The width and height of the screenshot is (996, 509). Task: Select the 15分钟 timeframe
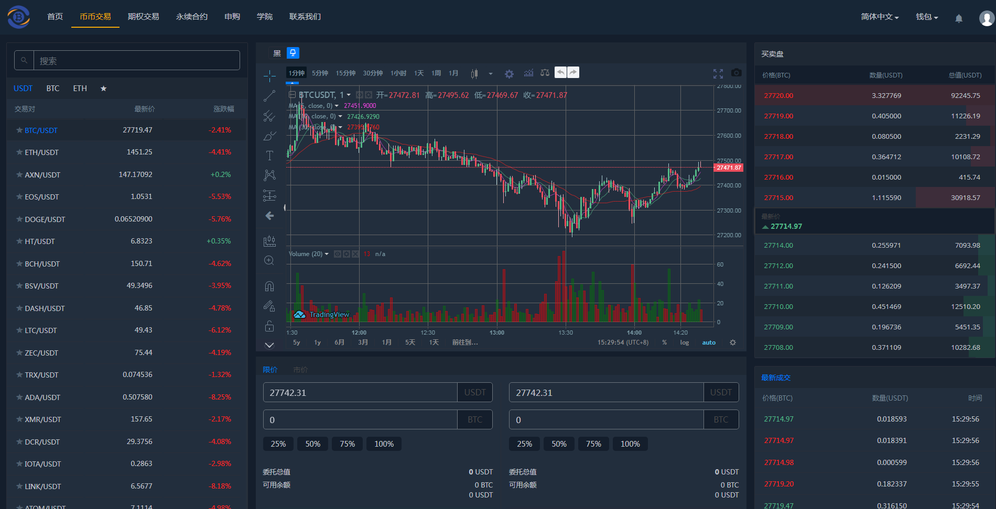(345, 73)
